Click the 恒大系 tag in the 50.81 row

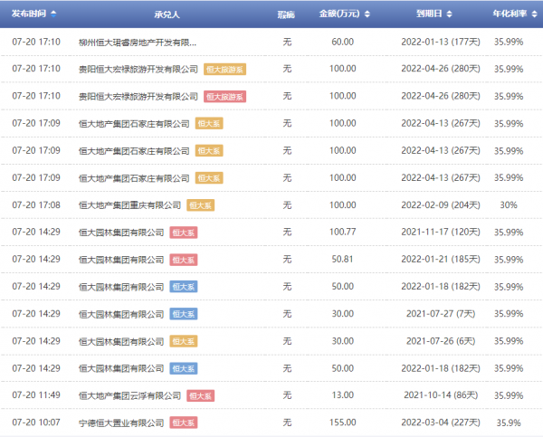[184, 260]
